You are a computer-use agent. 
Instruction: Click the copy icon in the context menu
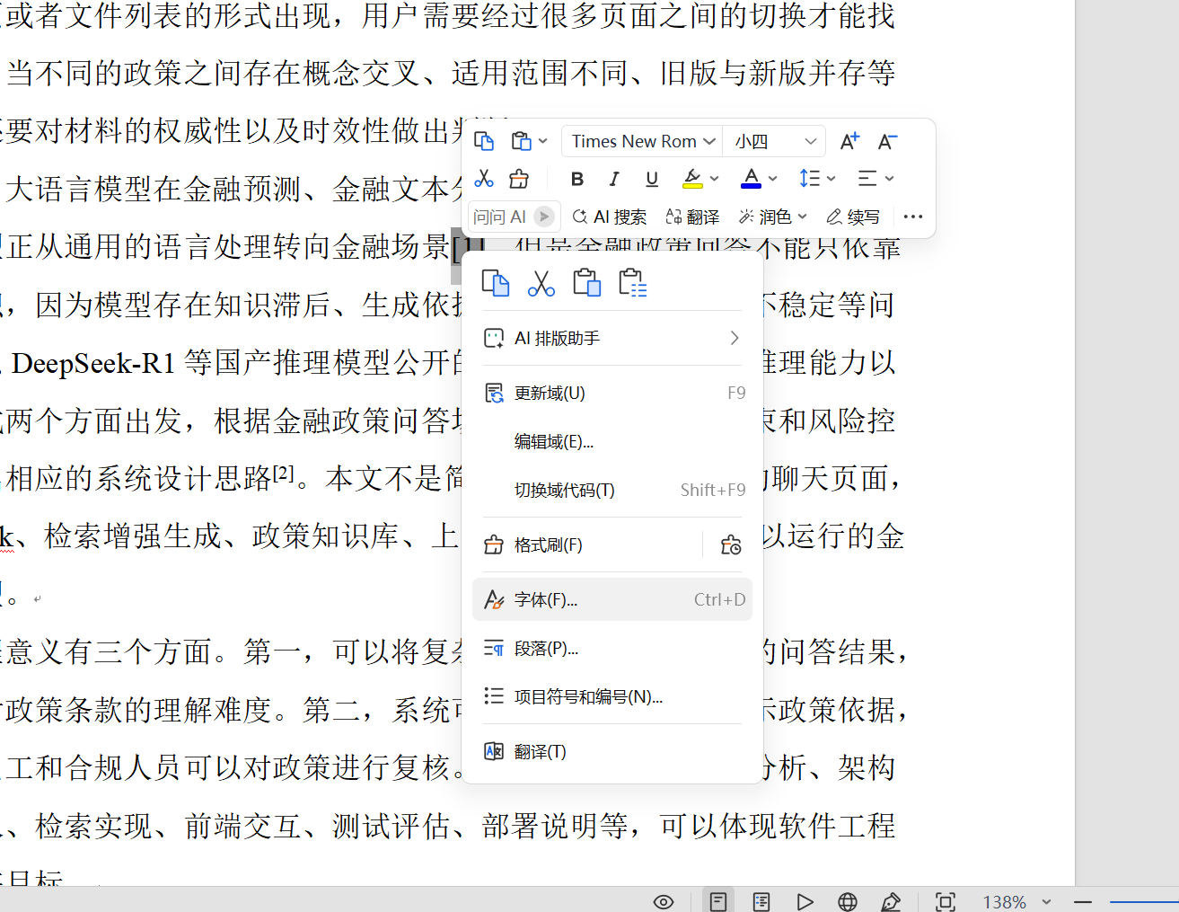tap(496, 283)
